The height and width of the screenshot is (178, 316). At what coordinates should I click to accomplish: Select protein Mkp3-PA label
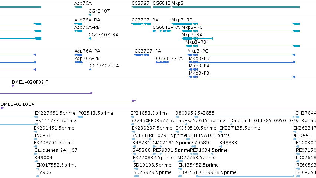199,66
